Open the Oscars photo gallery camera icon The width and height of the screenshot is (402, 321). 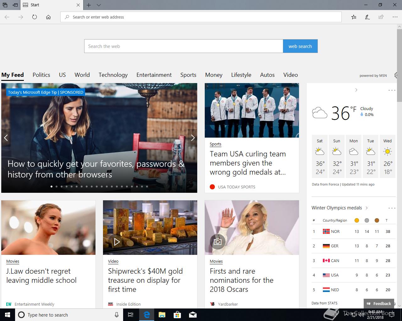[217, 242]
